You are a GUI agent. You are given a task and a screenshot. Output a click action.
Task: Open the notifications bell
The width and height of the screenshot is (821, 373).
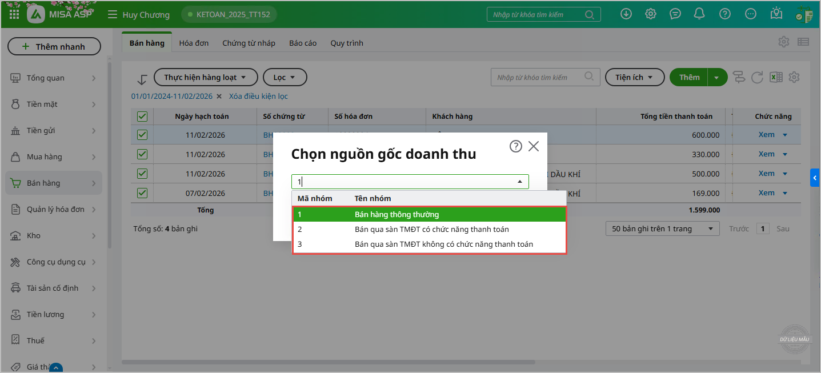click(x=699, y=14)
